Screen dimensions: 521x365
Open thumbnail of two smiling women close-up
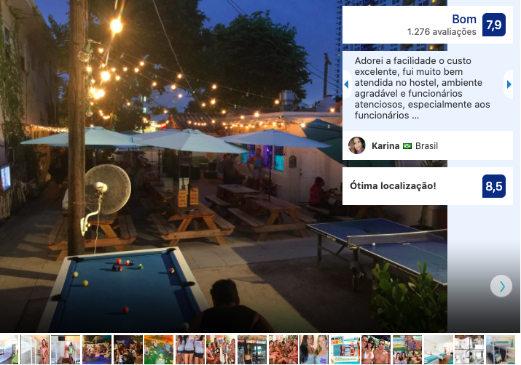(x=314, y=350)
